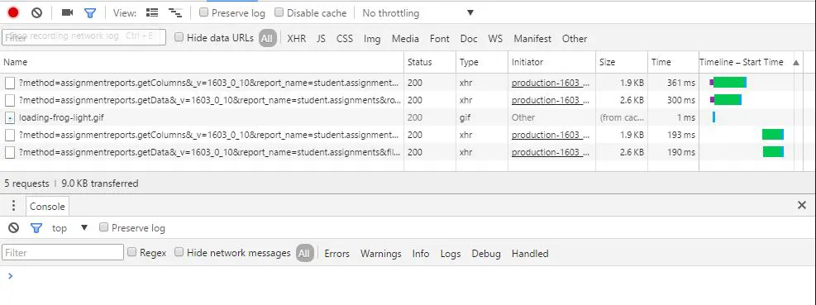Enable Preserve log in the Network toolbar
This screenshot has height=305, width=816.
[x=204, y=12]
